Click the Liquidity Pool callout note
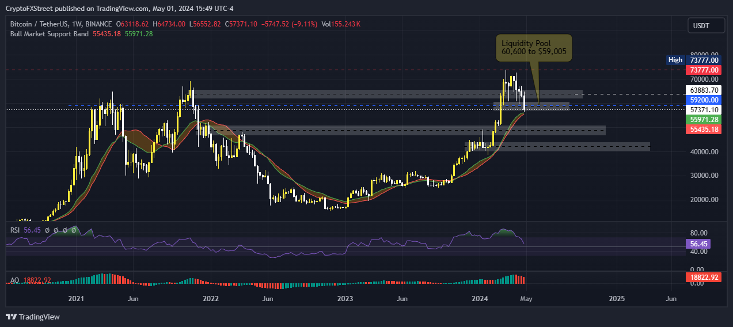 pyautogui.click(x=534, y=48)
